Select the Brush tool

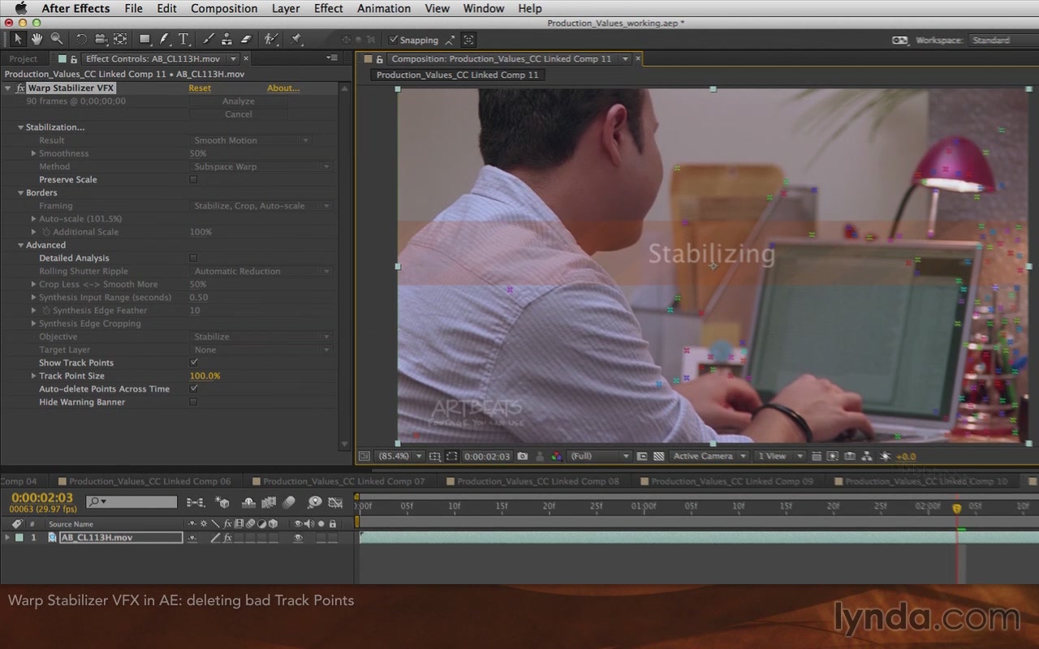[208, 39]
